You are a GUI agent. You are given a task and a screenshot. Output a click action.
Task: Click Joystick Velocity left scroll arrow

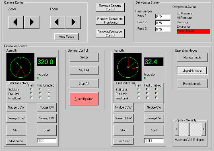tap(177, 129)
